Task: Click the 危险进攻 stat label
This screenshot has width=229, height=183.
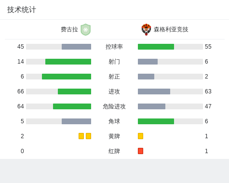Action: pos(114,106)
